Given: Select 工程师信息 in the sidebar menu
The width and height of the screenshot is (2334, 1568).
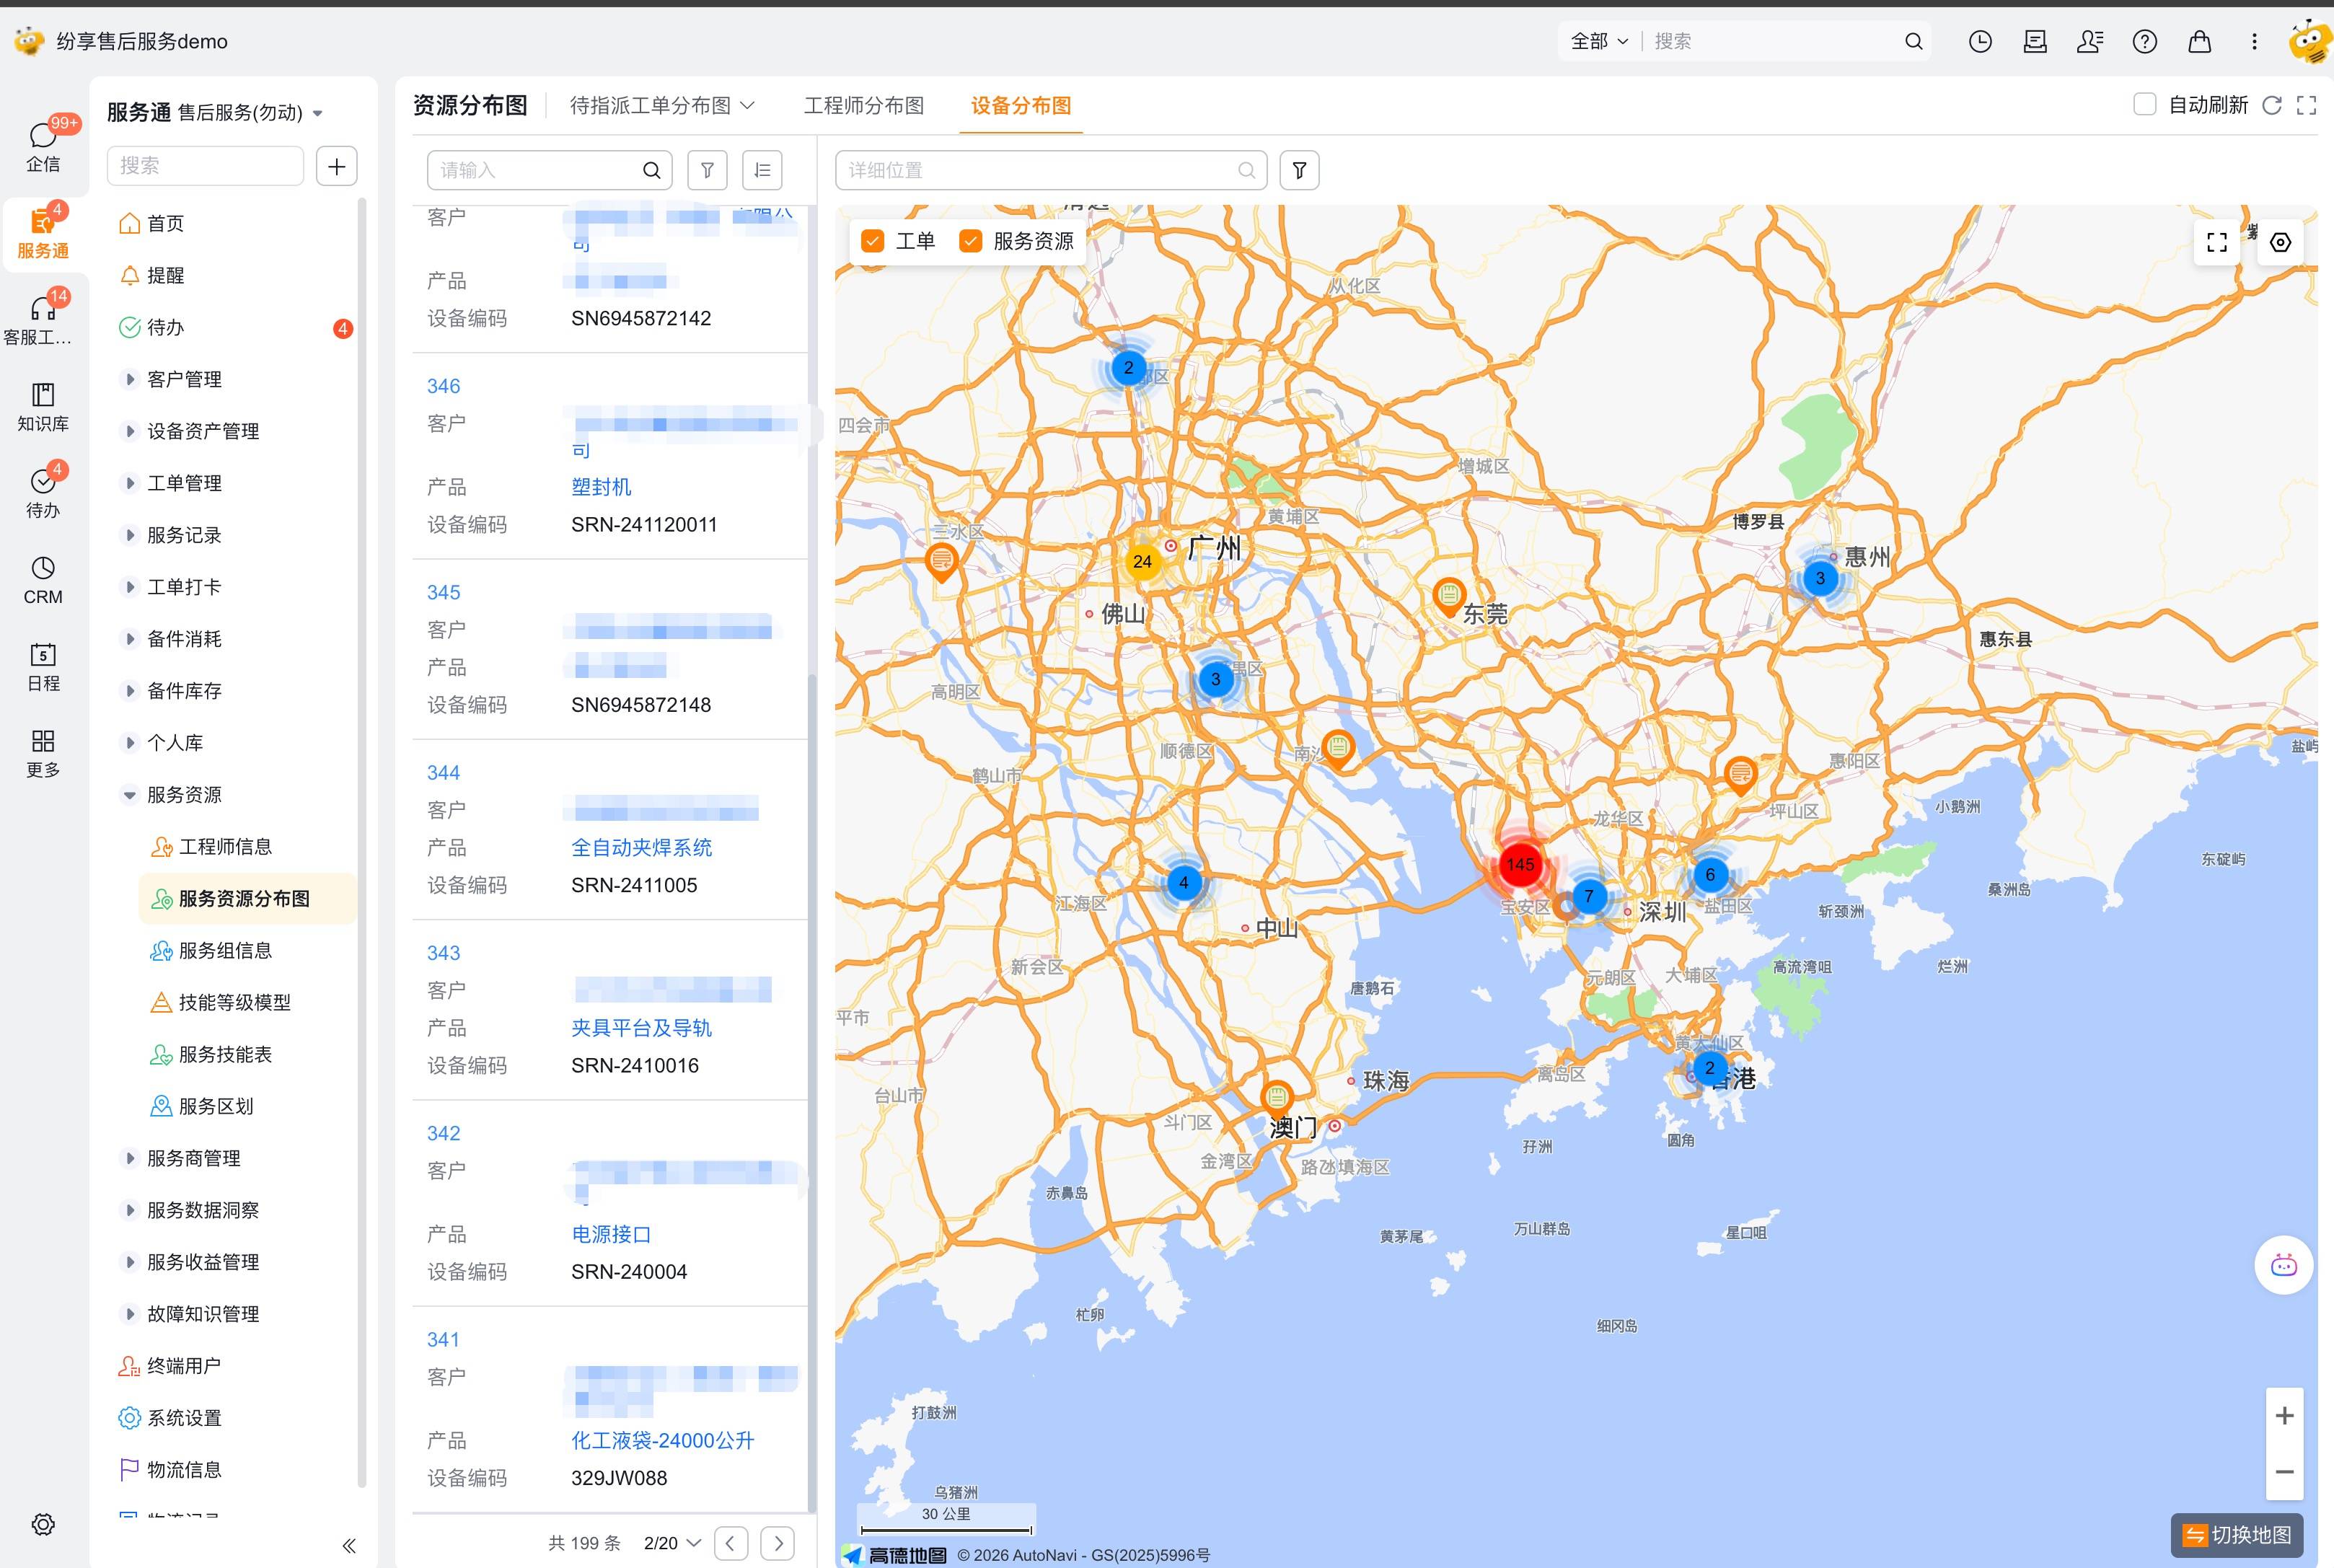Looking at the screenshot, I should [x=225, y=847].
